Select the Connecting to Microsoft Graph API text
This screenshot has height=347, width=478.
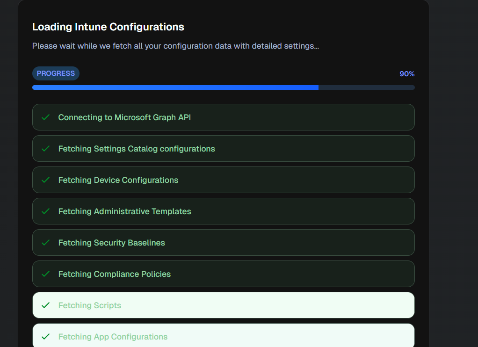click(124, 117)
